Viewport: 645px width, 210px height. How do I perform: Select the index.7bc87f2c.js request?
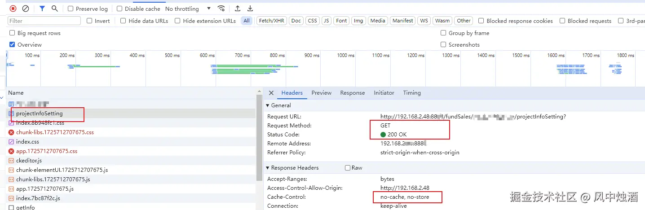click(x=131, y=198)
